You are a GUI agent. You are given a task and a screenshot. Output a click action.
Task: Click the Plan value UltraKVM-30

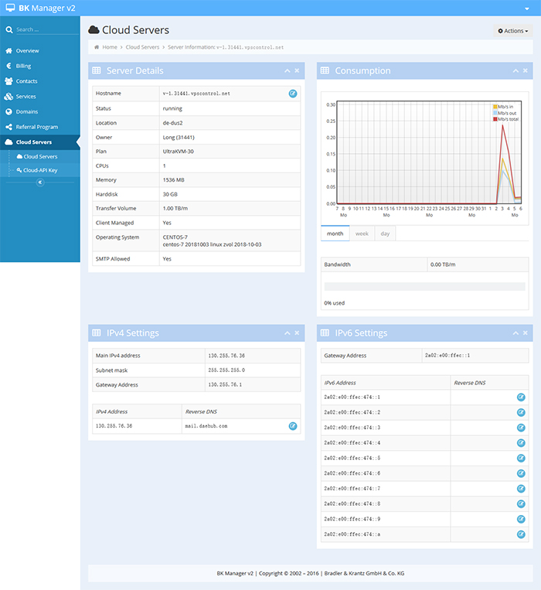click(x=179, y=152)
